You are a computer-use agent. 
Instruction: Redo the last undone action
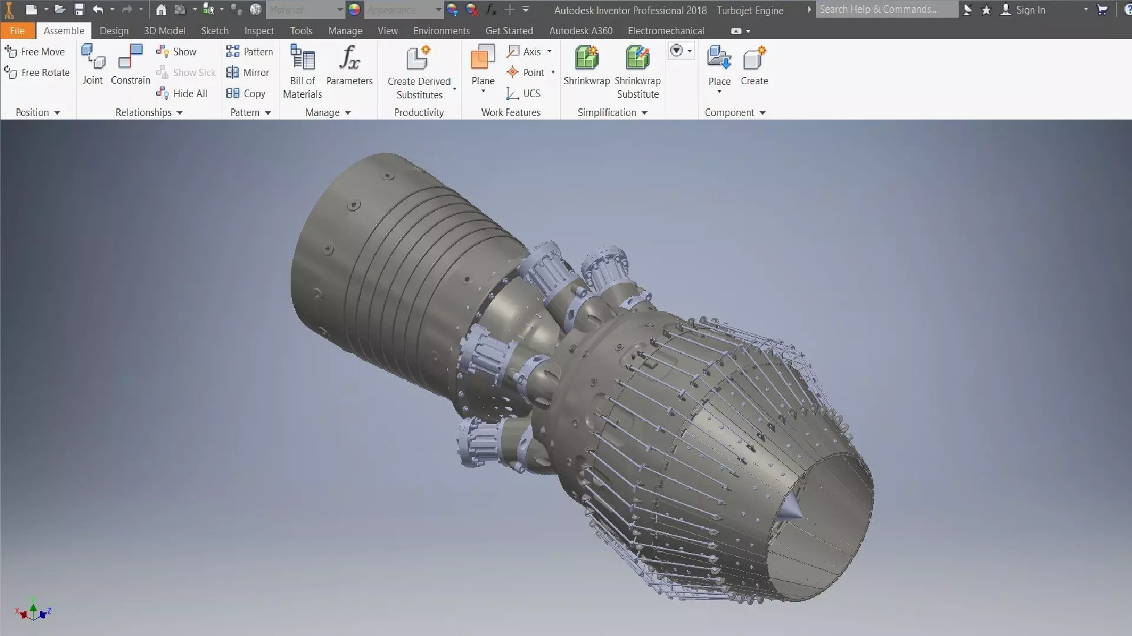[x=127, y=9]
